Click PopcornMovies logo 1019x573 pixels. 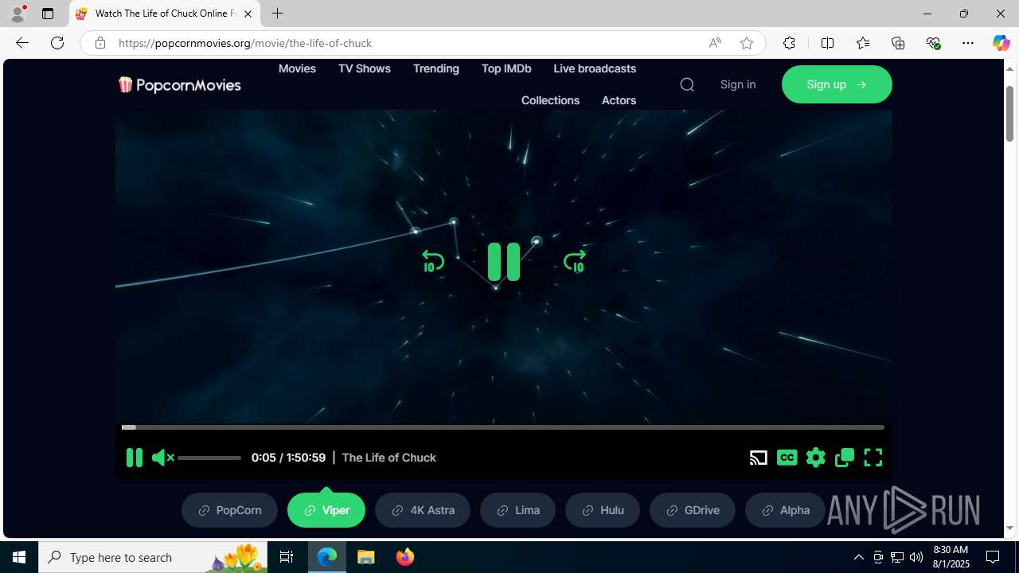click(179, 84)
